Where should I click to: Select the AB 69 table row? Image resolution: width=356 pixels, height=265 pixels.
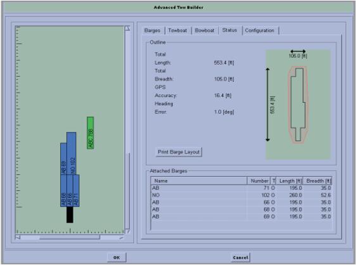tap(241, 216)
